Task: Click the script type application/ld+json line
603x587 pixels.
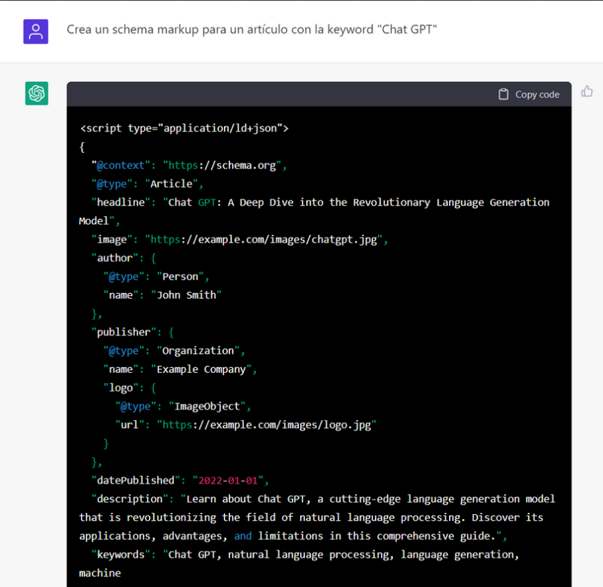Action: click(184, 128)
